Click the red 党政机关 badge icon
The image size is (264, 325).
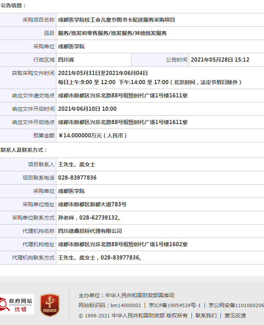click(50, 305)
